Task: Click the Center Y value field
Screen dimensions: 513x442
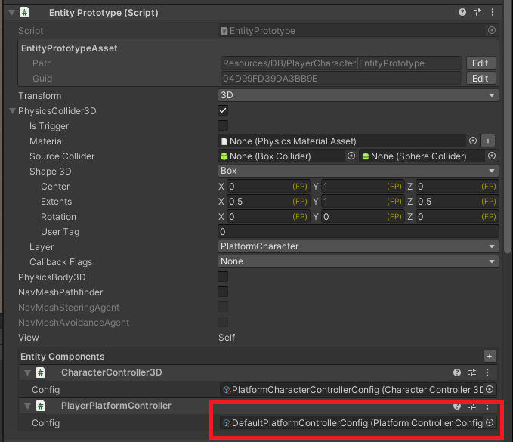Action: [x=362, y=187]
